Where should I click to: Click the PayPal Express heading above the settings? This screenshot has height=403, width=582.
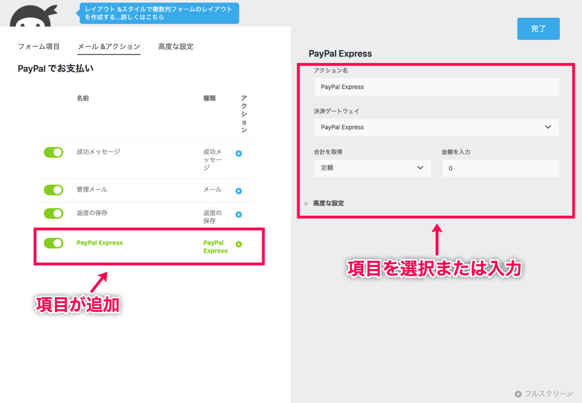point(340,54)
